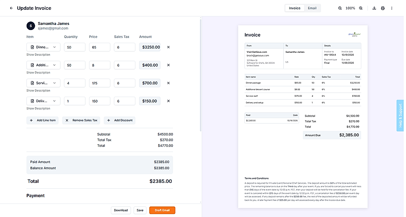Image resolution: width=406 pixels, height=217 pixels.
Task: Save the invoice
Action: tap(140, 210)
